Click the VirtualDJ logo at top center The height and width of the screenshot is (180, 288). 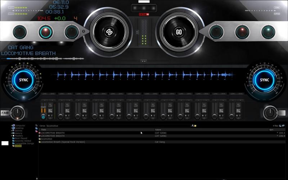(144, 14)
